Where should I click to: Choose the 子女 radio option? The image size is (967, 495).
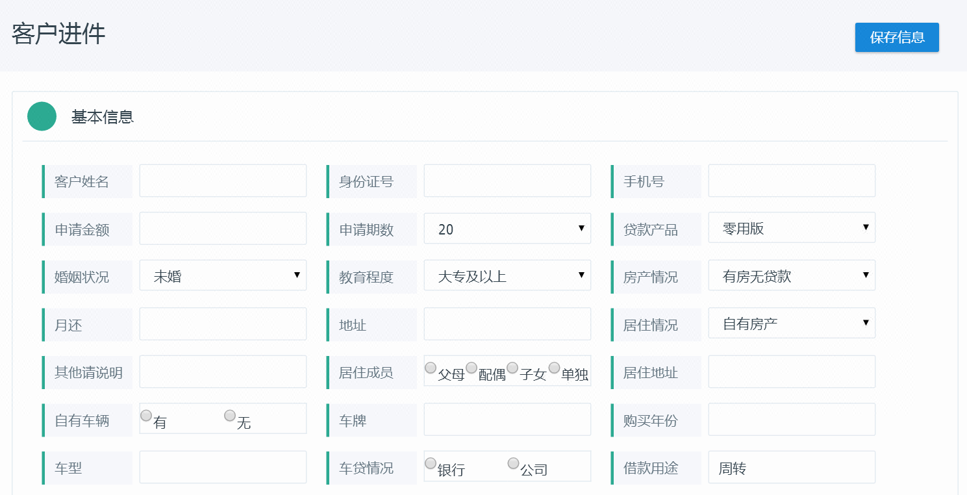(512, 368)
